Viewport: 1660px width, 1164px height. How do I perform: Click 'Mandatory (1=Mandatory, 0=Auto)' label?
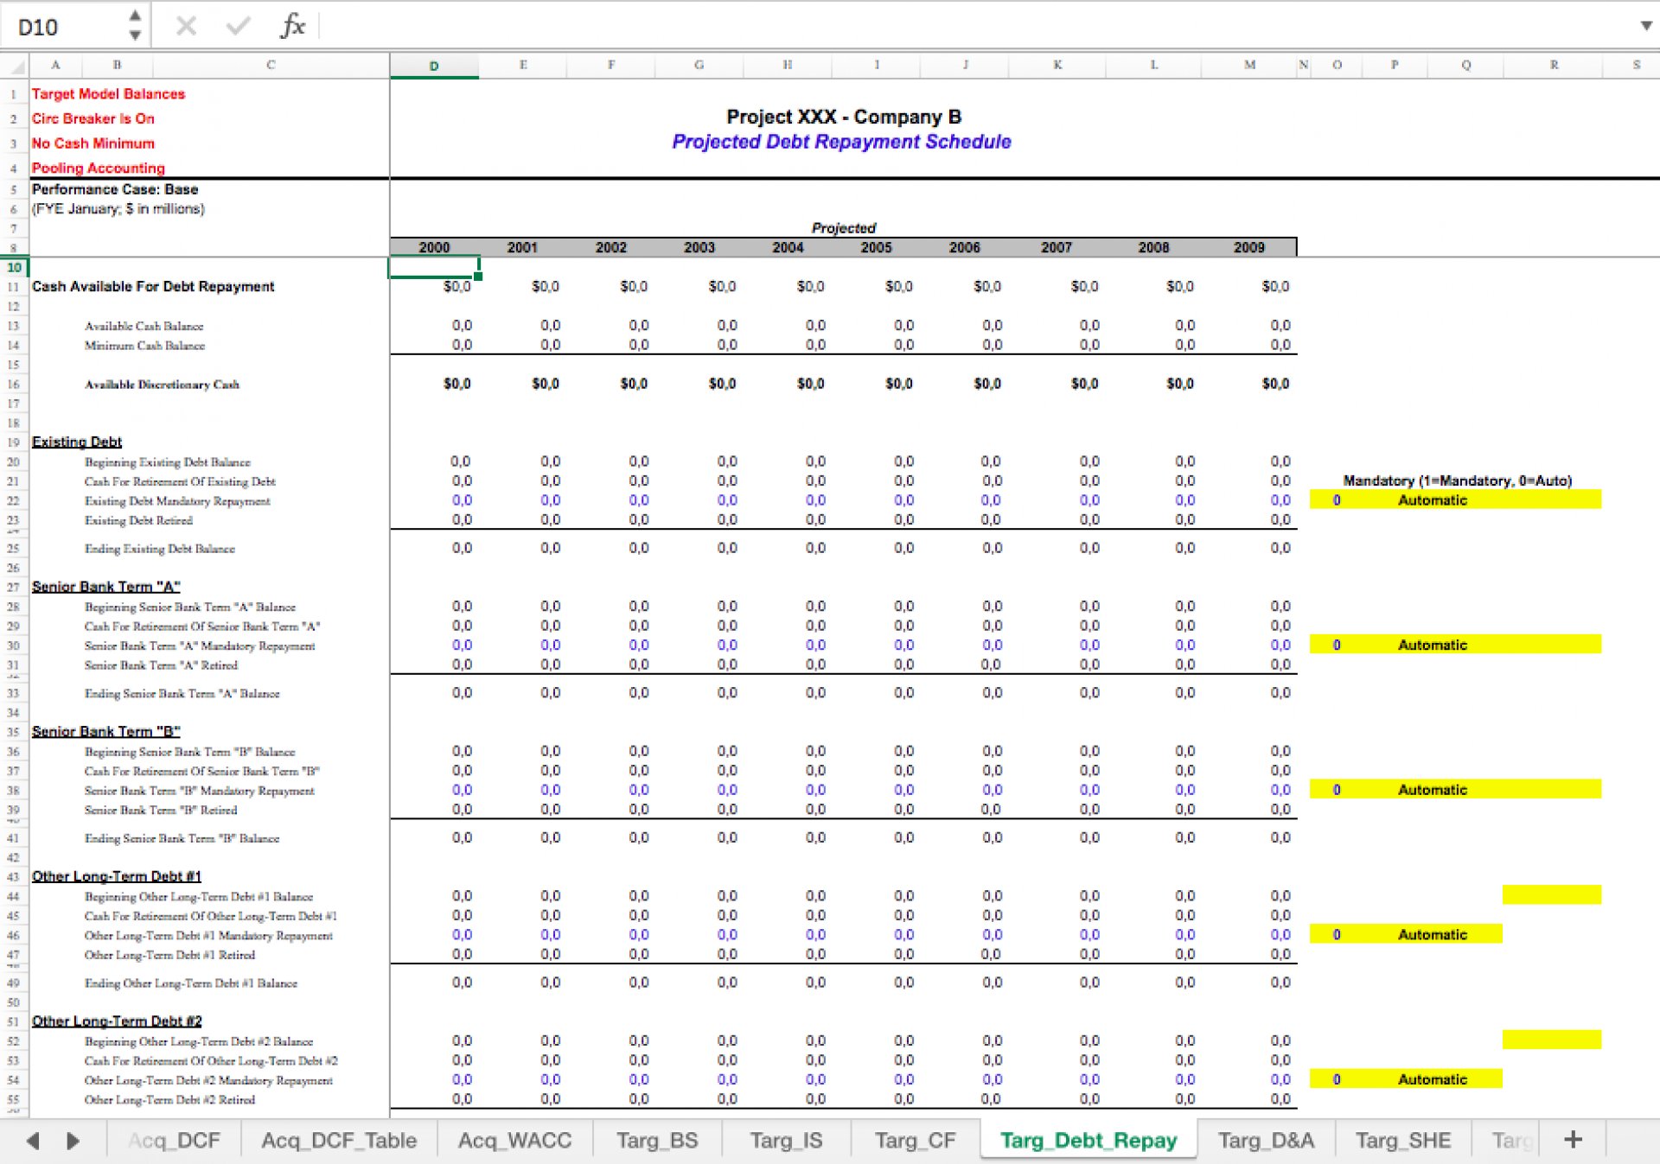click(1458, 480)
